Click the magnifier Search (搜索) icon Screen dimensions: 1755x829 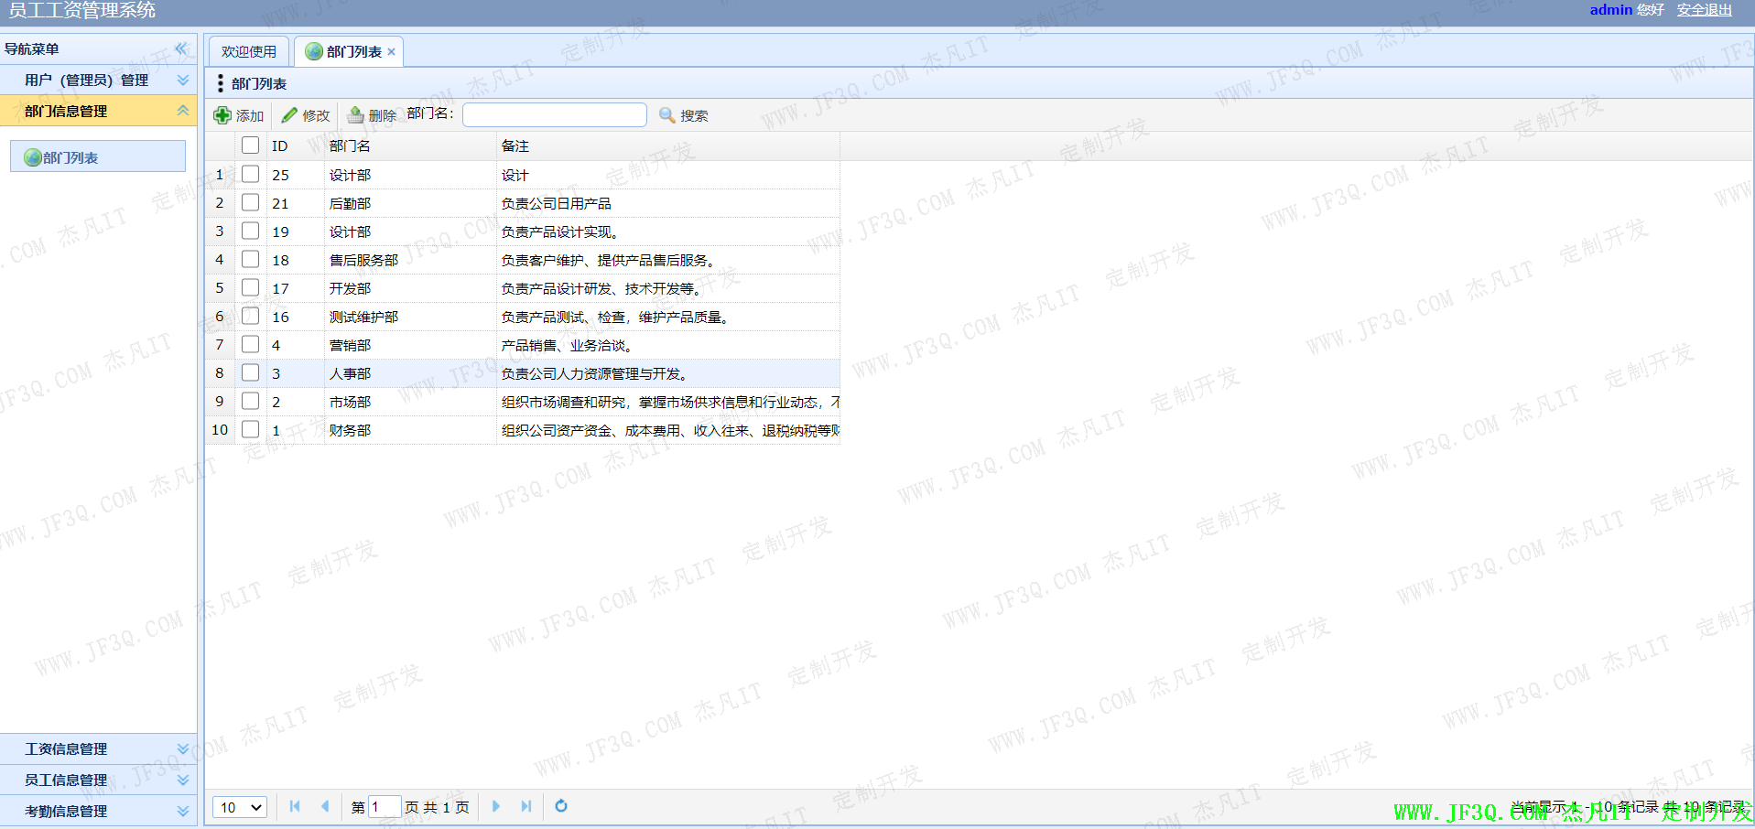pyautogui.click(x=667, y=115)
